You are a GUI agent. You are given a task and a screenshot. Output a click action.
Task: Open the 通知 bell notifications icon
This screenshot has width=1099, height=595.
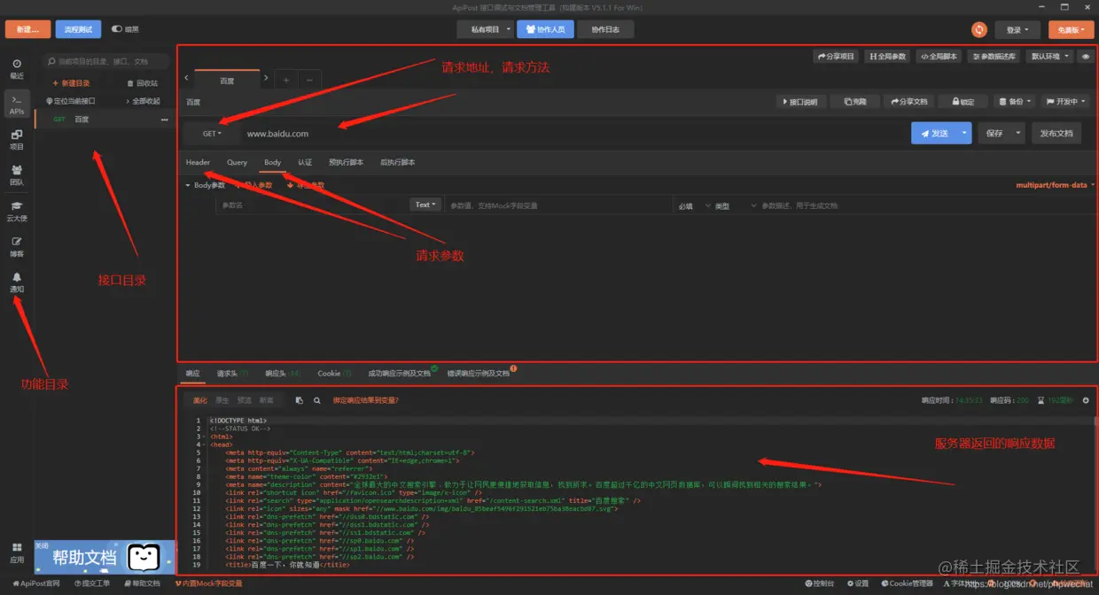pos(17,282)
